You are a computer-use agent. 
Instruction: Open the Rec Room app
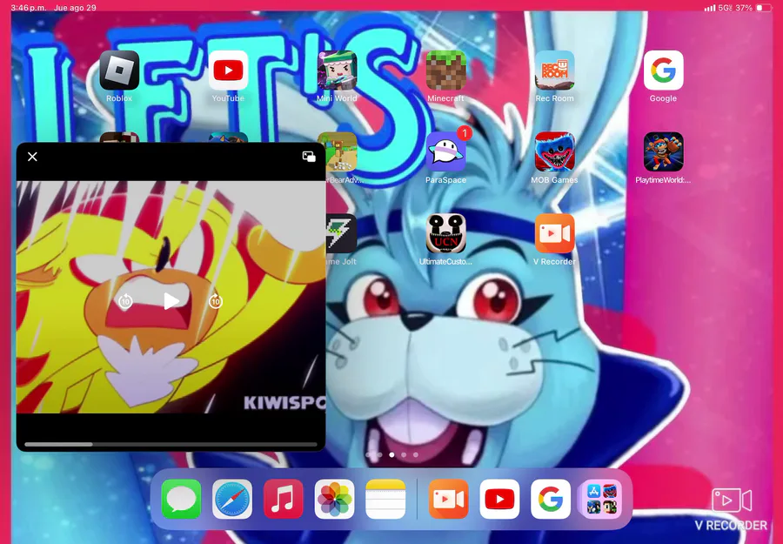pyautogui.click(x=554, y=71)
